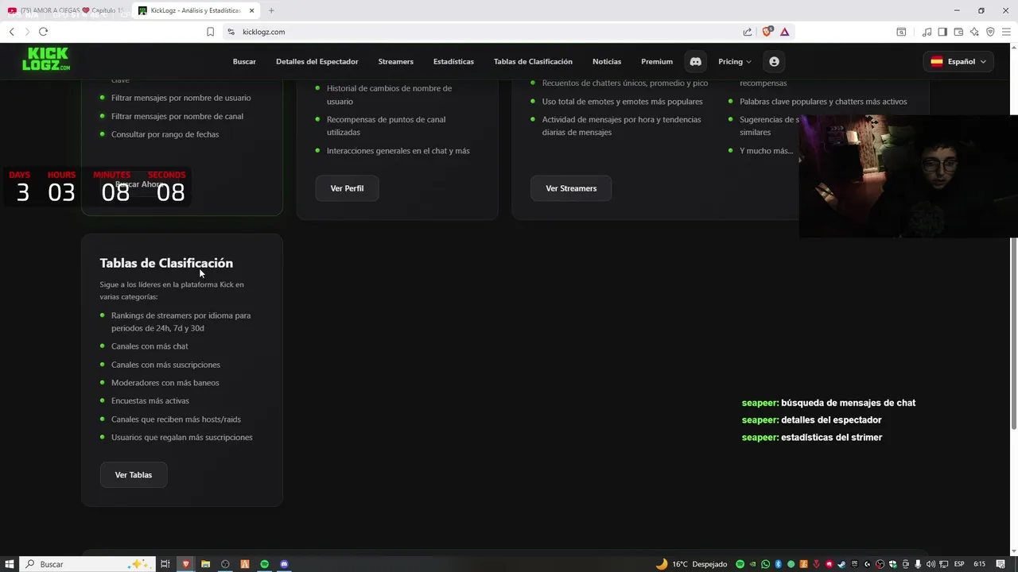Click 'Canales con más suscripciones' item
Image resolution: width=1018 pixels, height=572 pixels.
point(165,365)
